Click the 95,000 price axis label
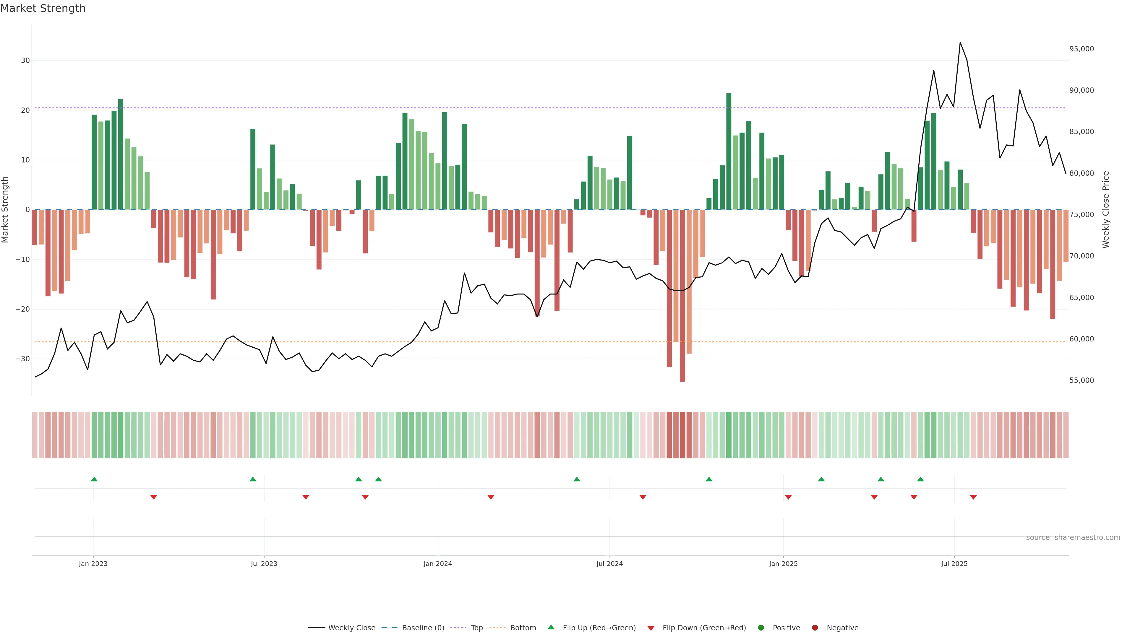This screenshot has width=1135, height=638. coord(1081,49)
